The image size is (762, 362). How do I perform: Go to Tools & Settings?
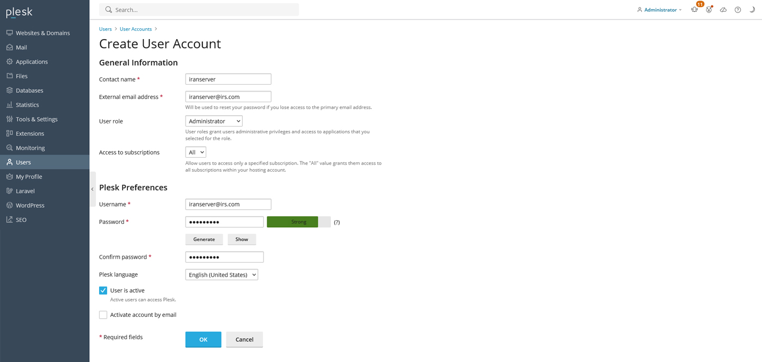click(x=36, y=120)
